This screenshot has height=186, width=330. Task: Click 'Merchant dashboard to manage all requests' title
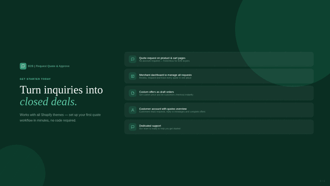click(x=165, y=75)
